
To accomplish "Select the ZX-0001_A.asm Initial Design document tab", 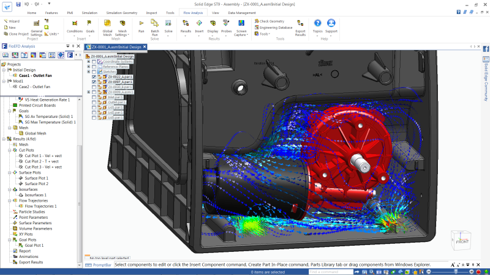I will point(116,47).
